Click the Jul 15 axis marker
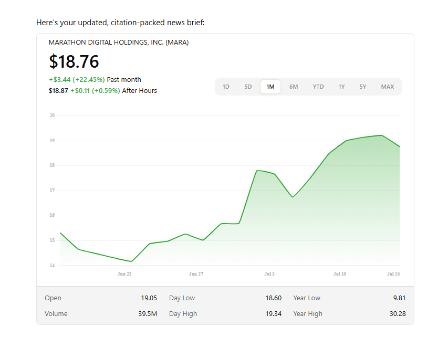The height and width of the screenshot is (337, 448). 393,274
